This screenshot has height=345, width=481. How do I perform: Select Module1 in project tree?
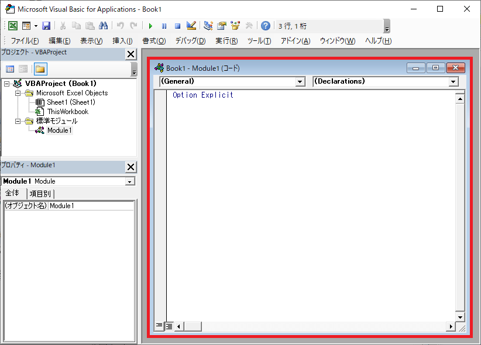[60, 130]
